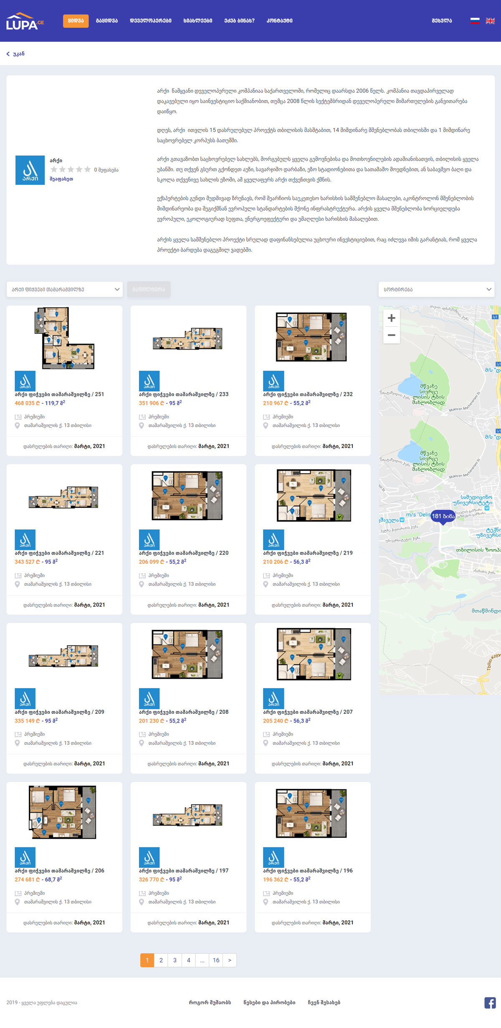The image size is (501, 1028).
Task: Select the orange first menu tab
Action: (x=76, y=21)
